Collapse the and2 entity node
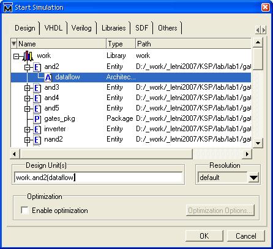Screen dimensions: 273x249 coord(27,67)
